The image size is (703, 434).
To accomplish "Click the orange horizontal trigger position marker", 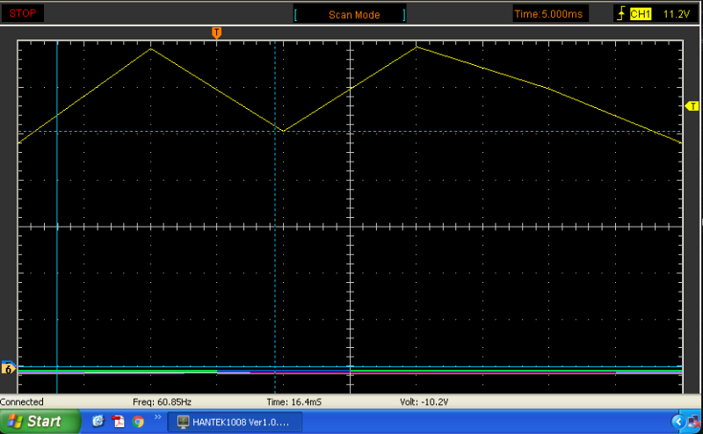I will (216, 33).
